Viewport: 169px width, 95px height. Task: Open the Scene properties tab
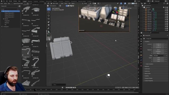tap(141, 46)
